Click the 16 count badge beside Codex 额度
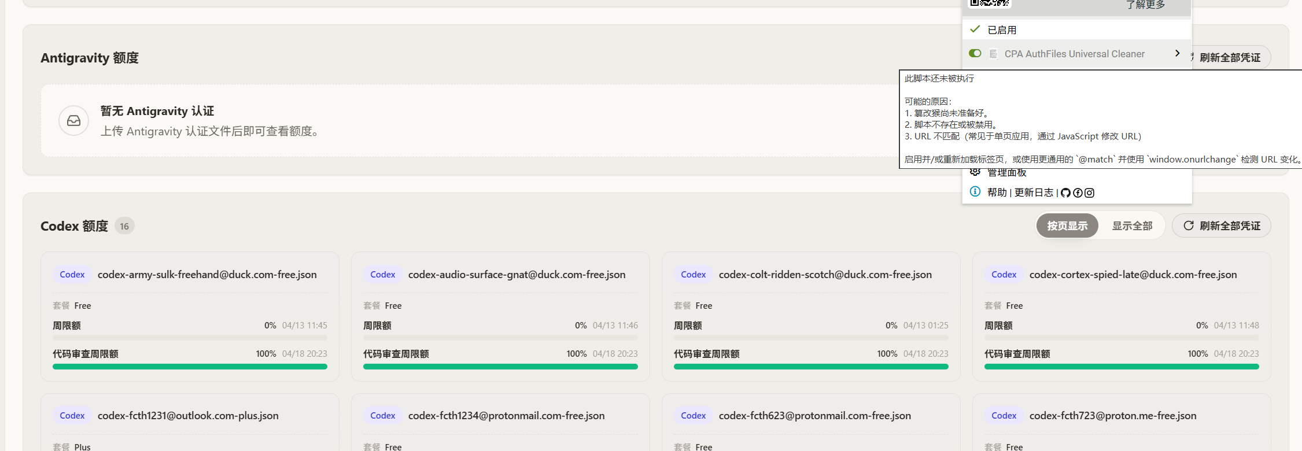This screenshot has width=1302, height=451. pyautogui.click(x=124, y=226)
